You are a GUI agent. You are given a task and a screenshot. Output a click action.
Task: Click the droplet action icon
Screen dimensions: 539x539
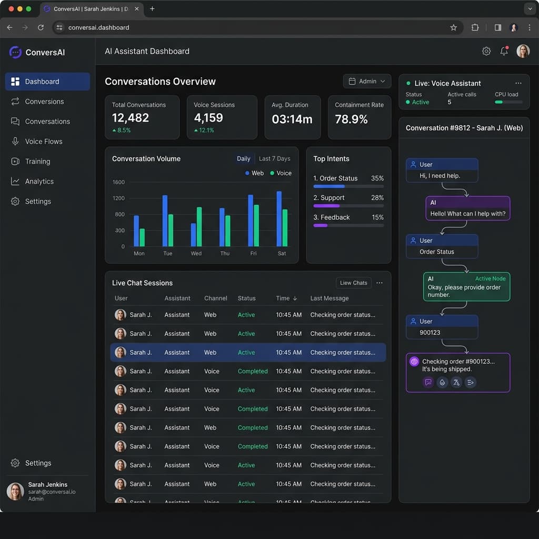(442, 382)
